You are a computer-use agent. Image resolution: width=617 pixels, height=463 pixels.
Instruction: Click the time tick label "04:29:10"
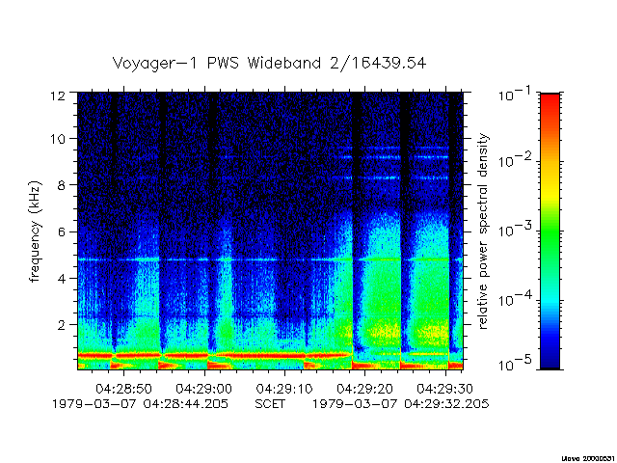click(284, 389)
